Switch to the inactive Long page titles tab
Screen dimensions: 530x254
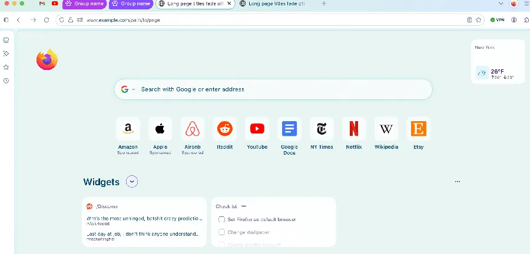point(273,4)
